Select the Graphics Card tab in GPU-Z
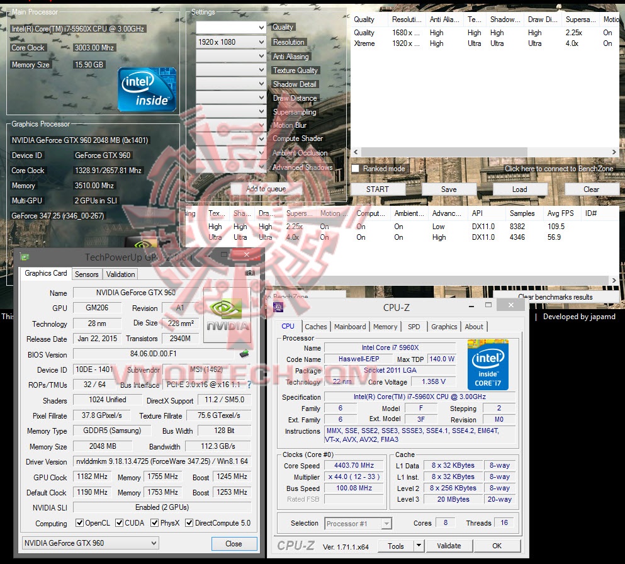This screenshot has width=625, height=564. [x=46, y=273]
